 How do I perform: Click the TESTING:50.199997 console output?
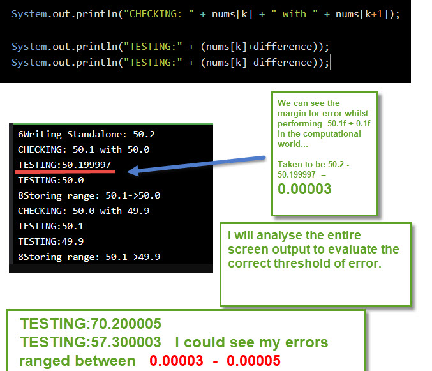64,165
